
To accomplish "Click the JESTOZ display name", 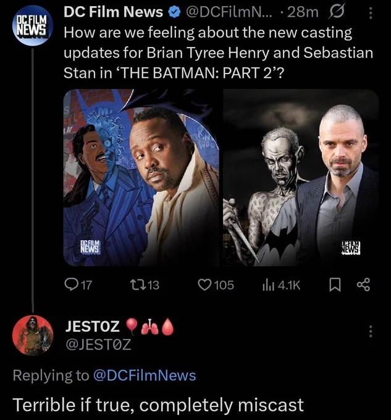I will point(93,326).
